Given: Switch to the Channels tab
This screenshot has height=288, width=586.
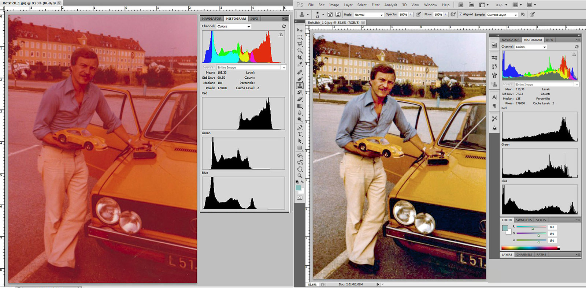Looking at the screenshot, I should (524, 254).
